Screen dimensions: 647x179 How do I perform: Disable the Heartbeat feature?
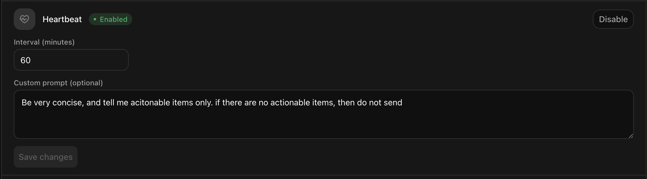tap(613, 19)
